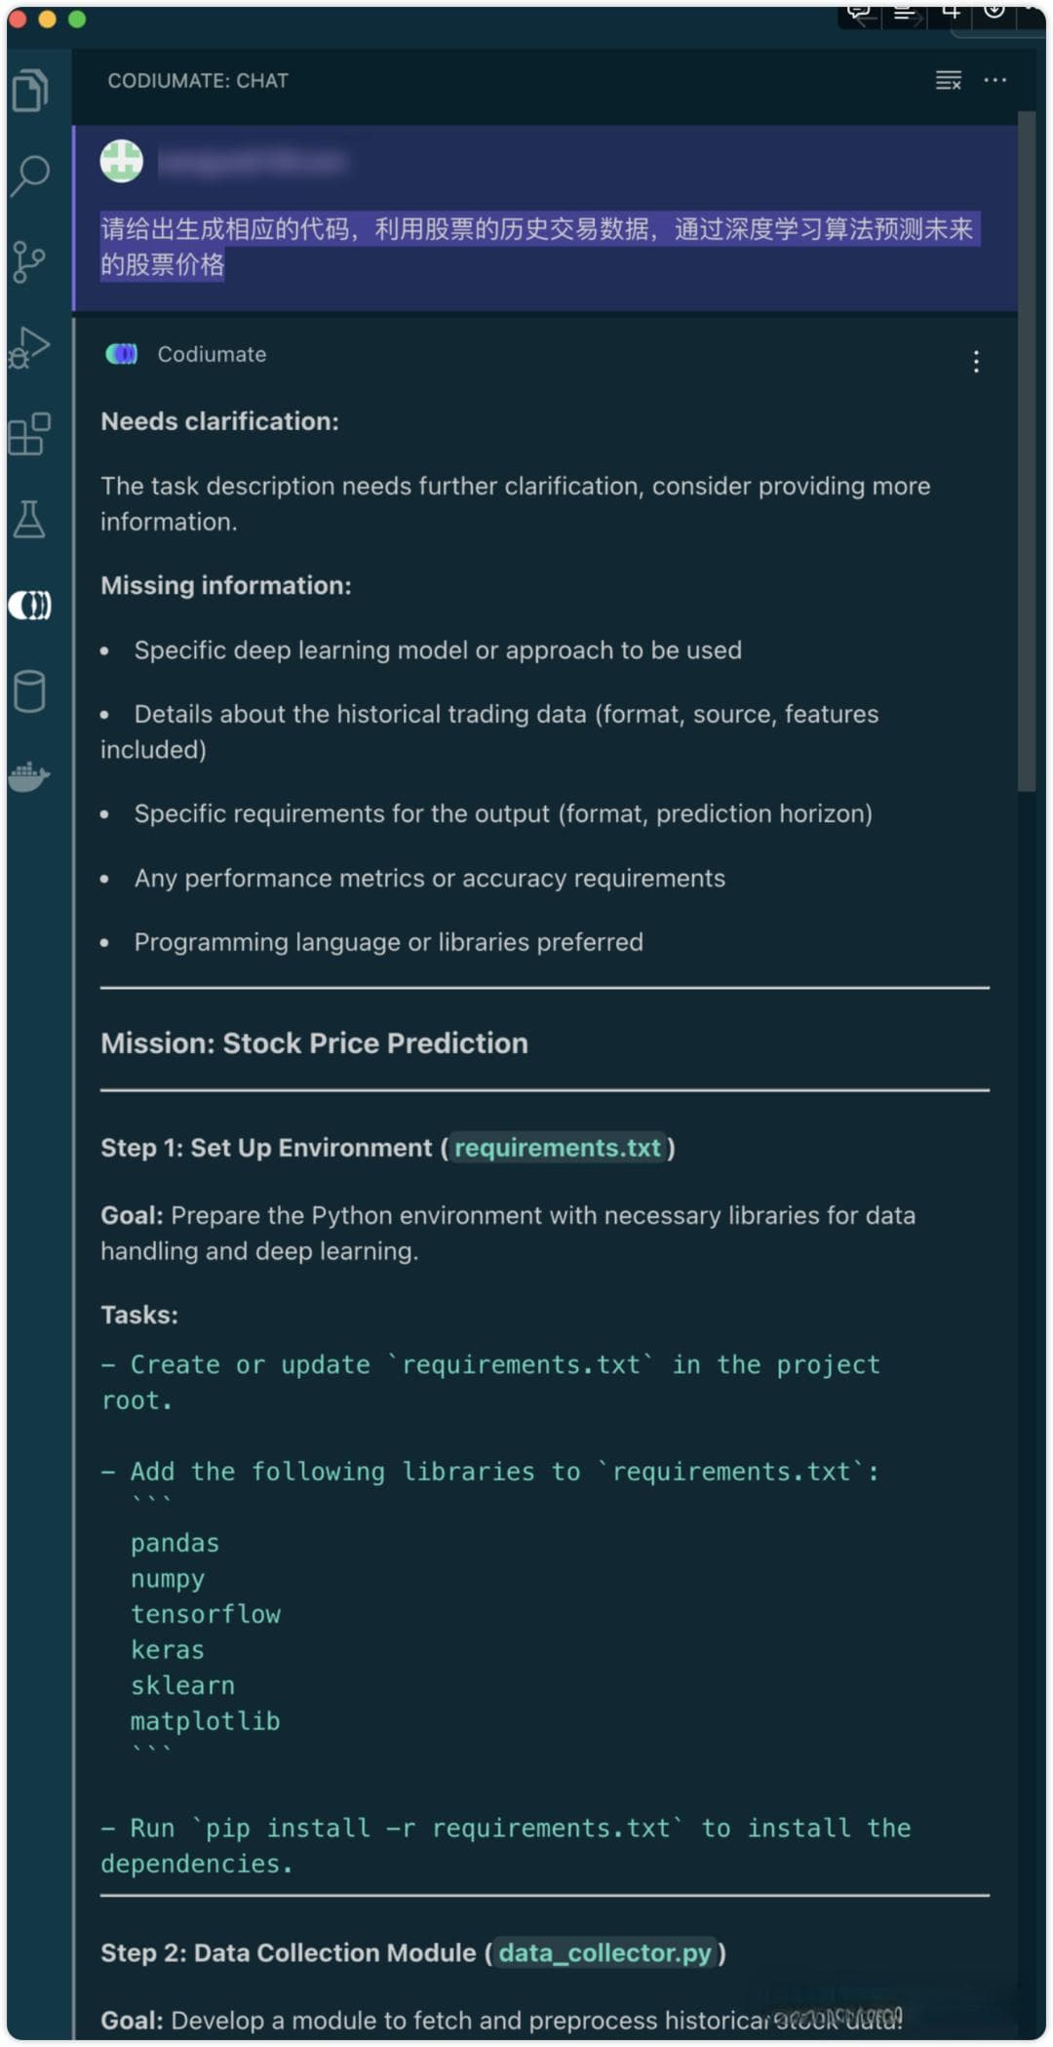Click the 'pandas' library line
1053x2047 pixels.
tap(175, 1543)
